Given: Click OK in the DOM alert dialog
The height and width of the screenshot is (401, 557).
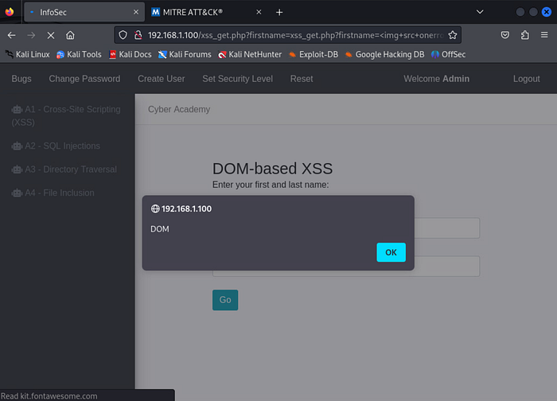Looking at the screenshot, I should 391,252.
